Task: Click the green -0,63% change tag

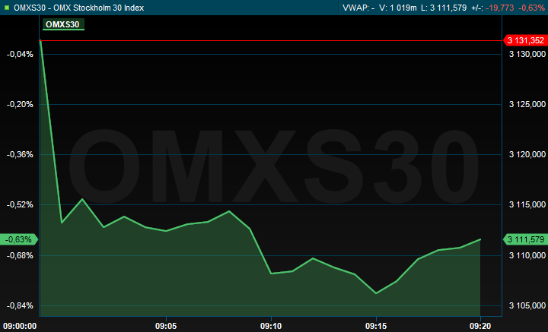Action: pyautogui.click(x=18, y=239)
